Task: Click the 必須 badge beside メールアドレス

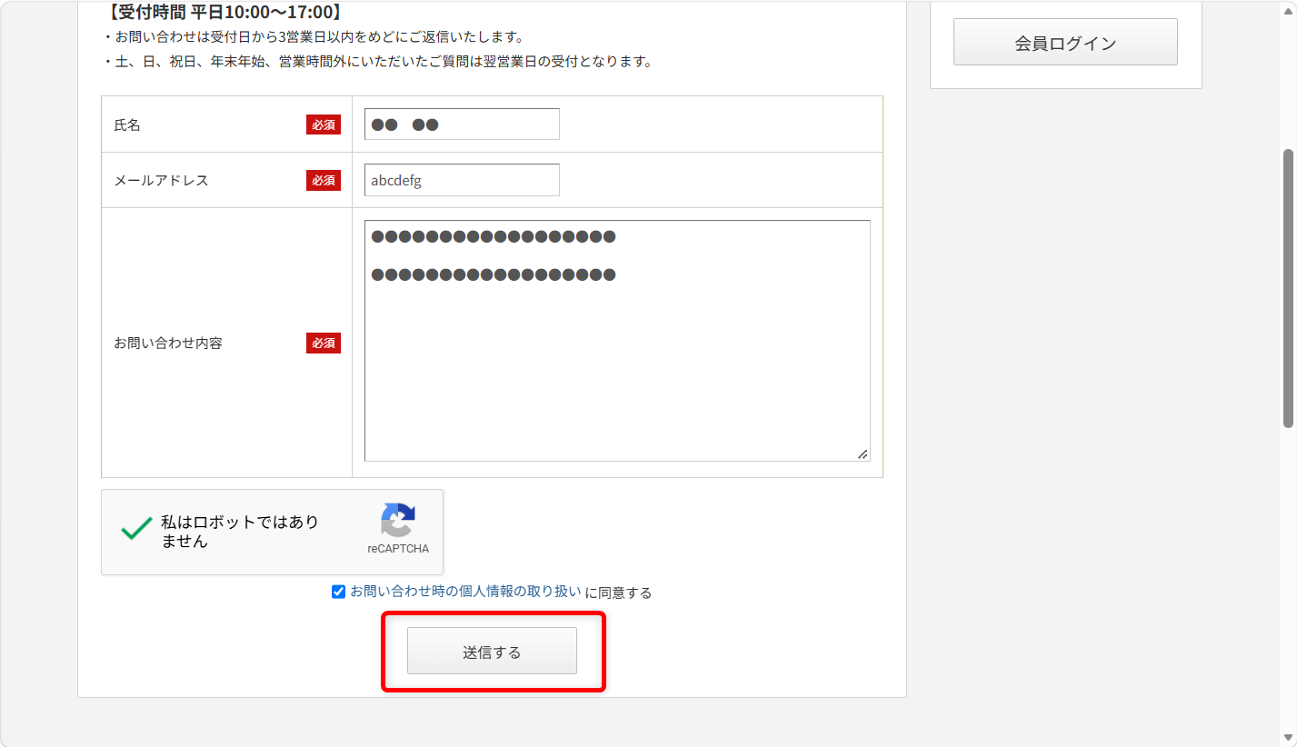Action: tap(324, 181)
